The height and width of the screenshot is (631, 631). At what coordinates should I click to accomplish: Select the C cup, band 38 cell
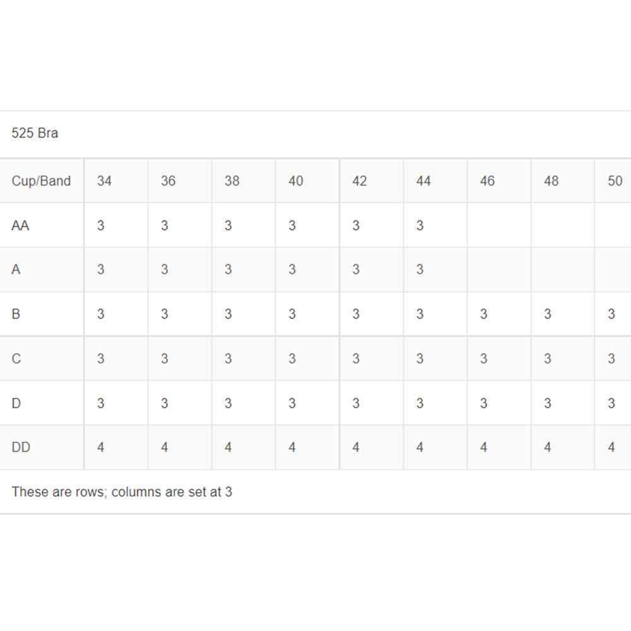(x=228, y=358)
